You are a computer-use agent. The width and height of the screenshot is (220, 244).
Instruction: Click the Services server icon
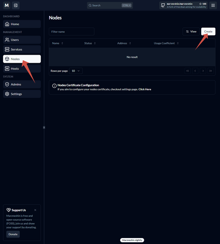click(x=7, y=49)
